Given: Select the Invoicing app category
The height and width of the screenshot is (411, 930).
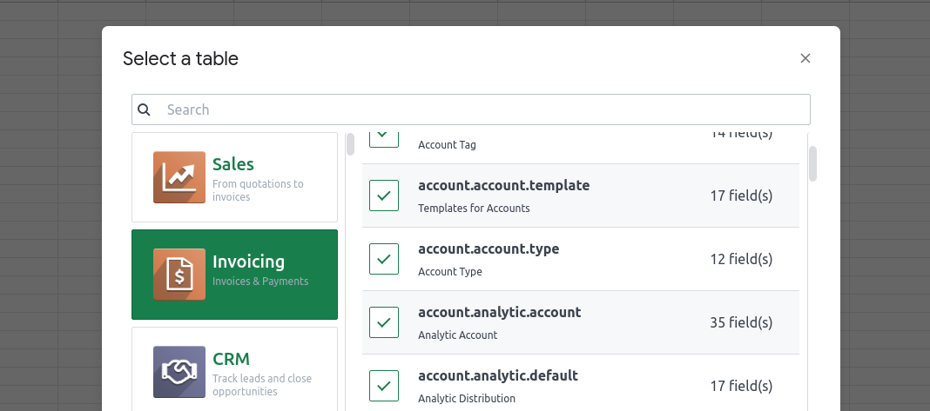Looking at the screenshot, I should pyautogui.click(x=234, y=275).
